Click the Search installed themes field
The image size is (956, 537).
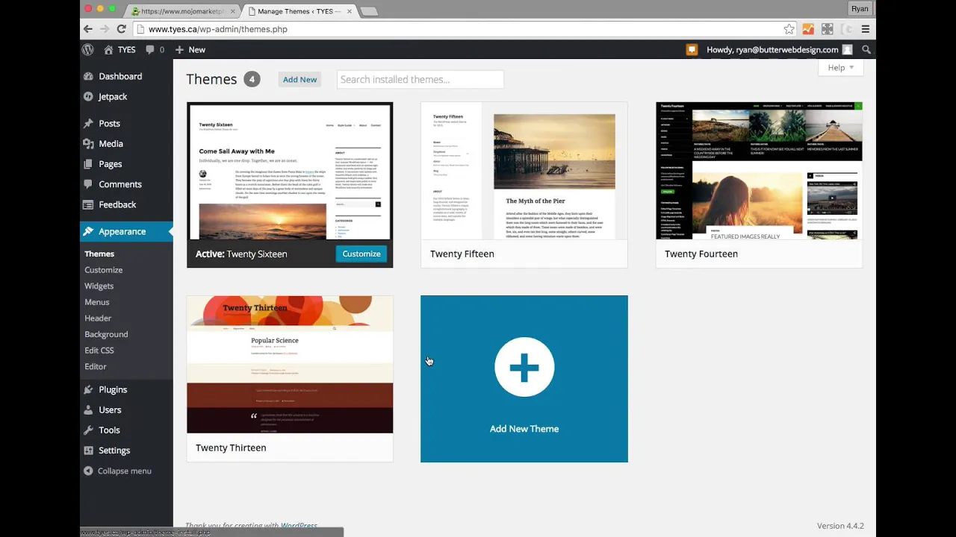coord(420,80)
